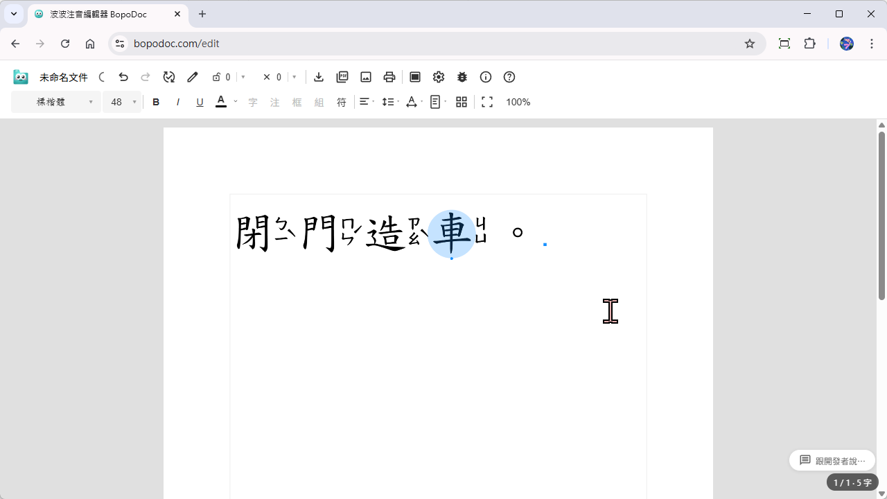Export the document as PDF

[x=342, y=77]
